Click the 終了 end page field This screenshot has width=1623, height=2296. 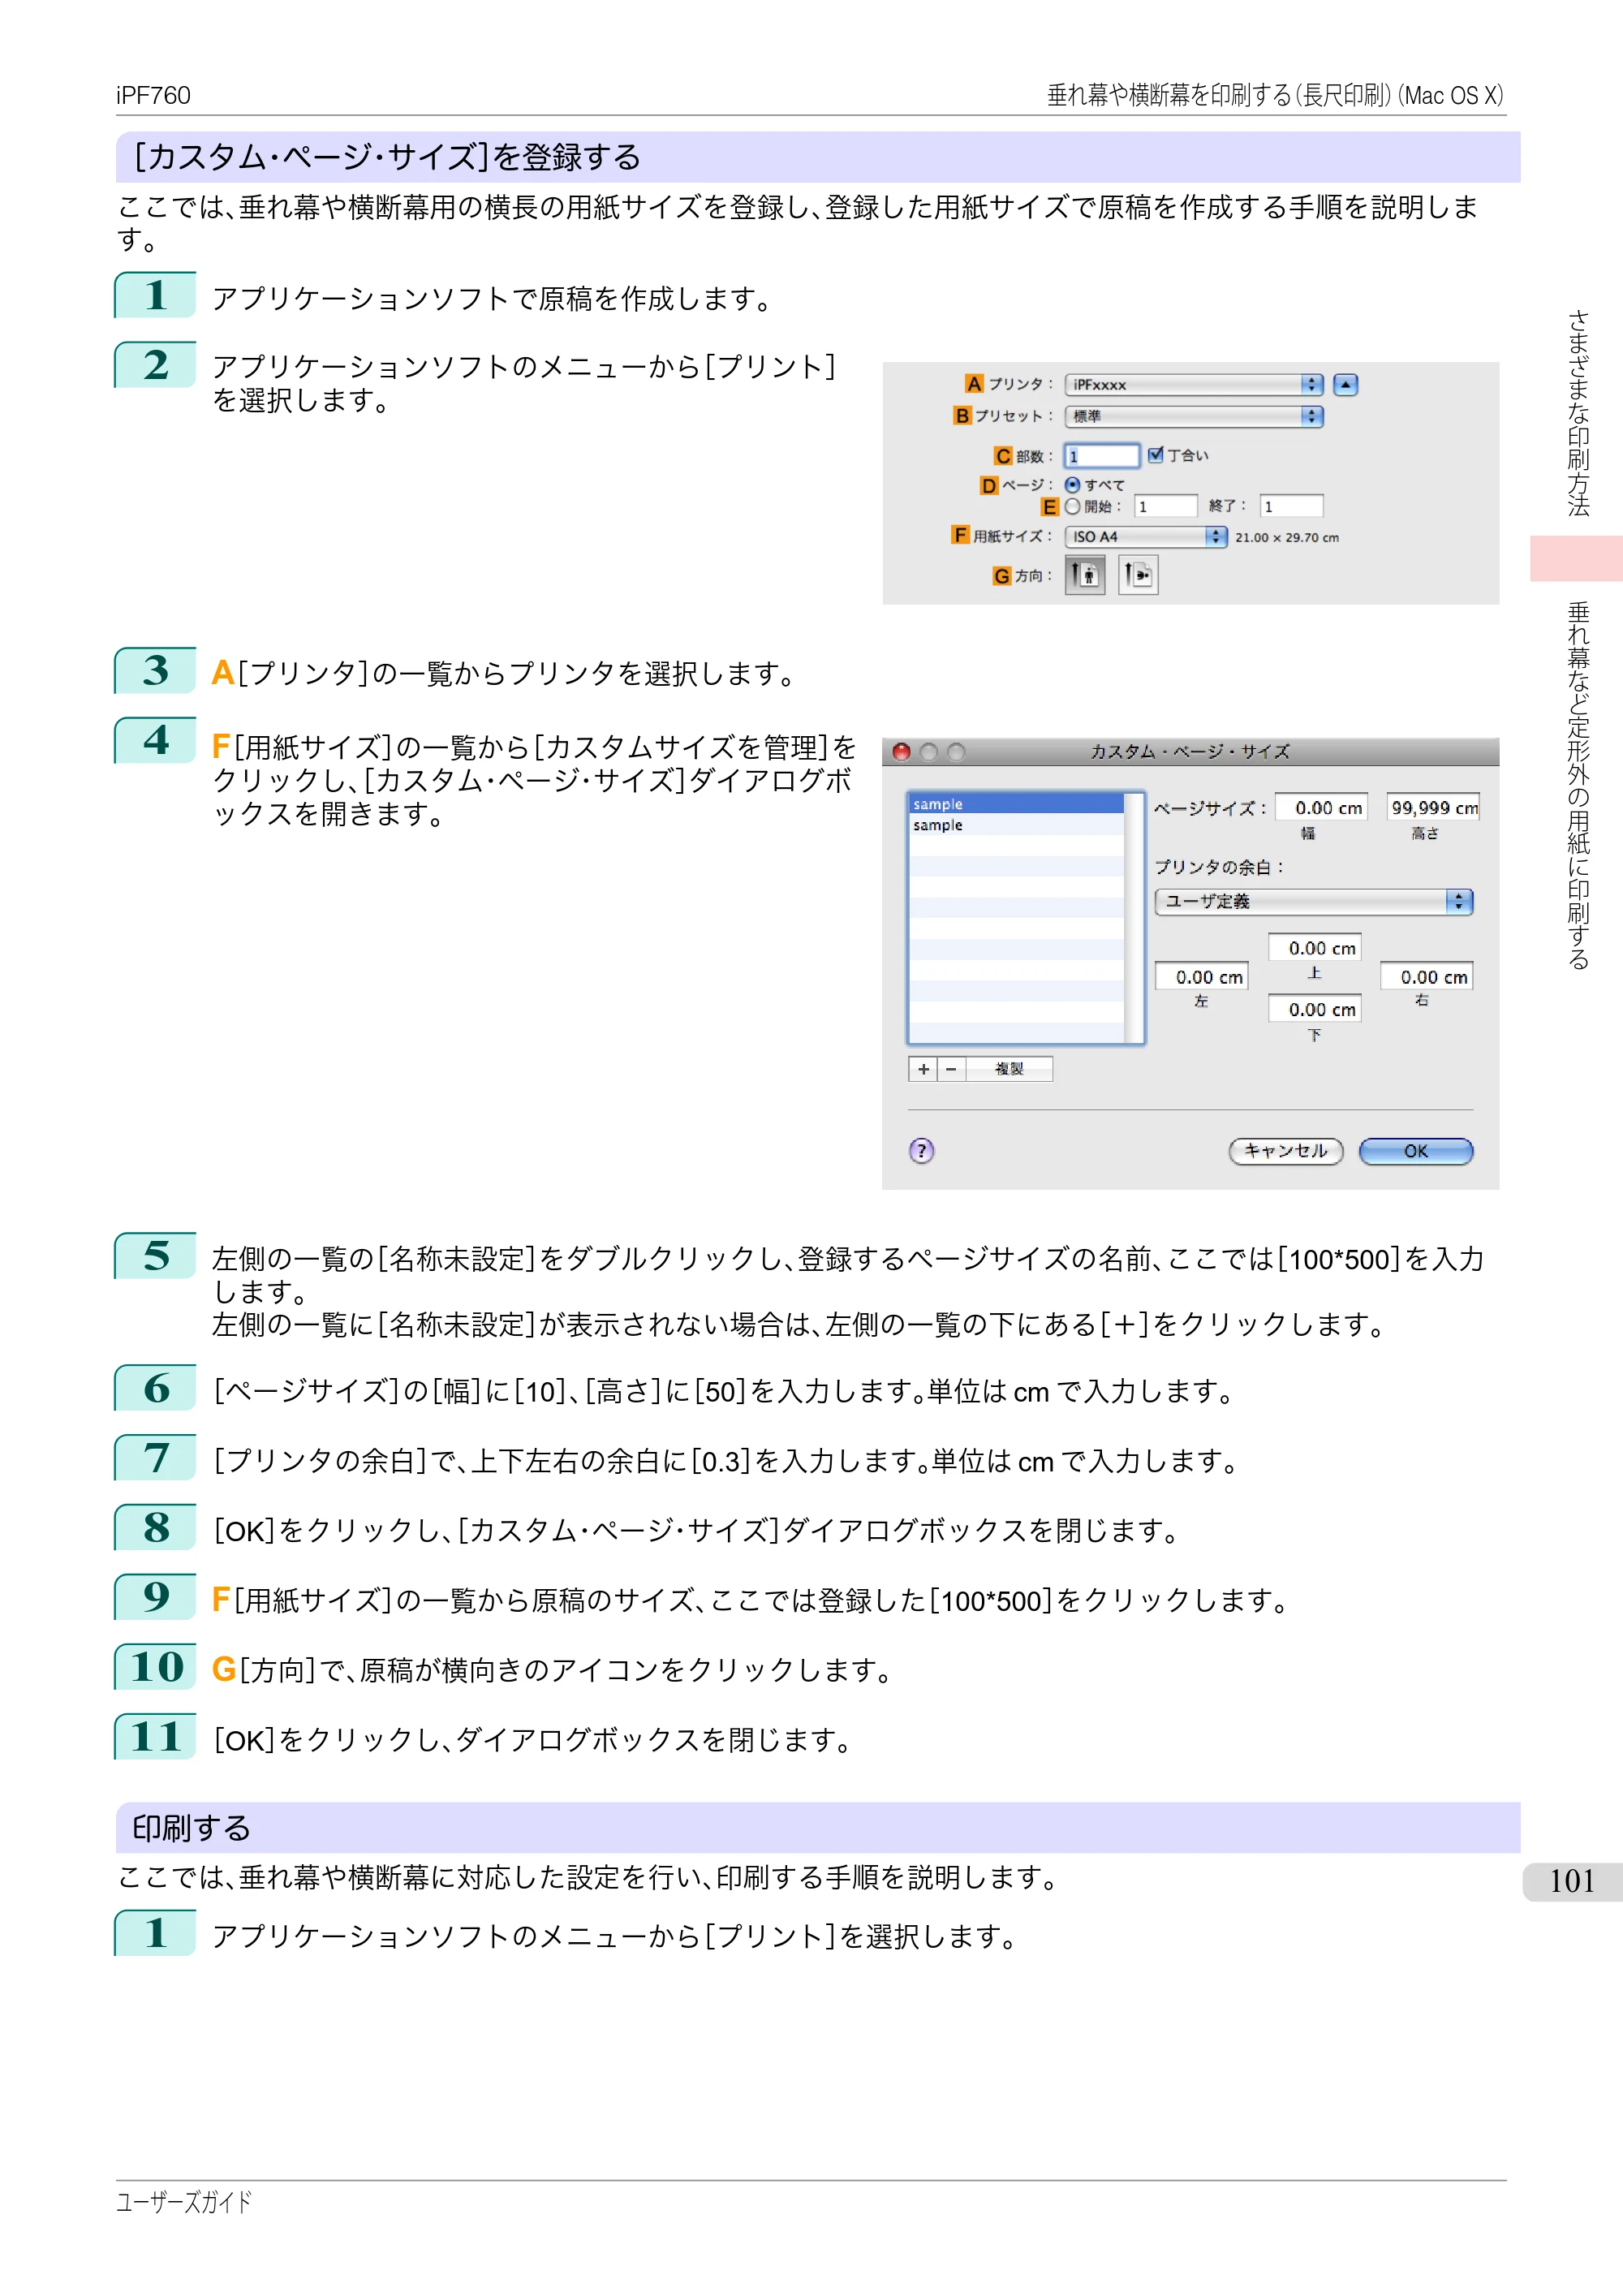(1291, 506)
